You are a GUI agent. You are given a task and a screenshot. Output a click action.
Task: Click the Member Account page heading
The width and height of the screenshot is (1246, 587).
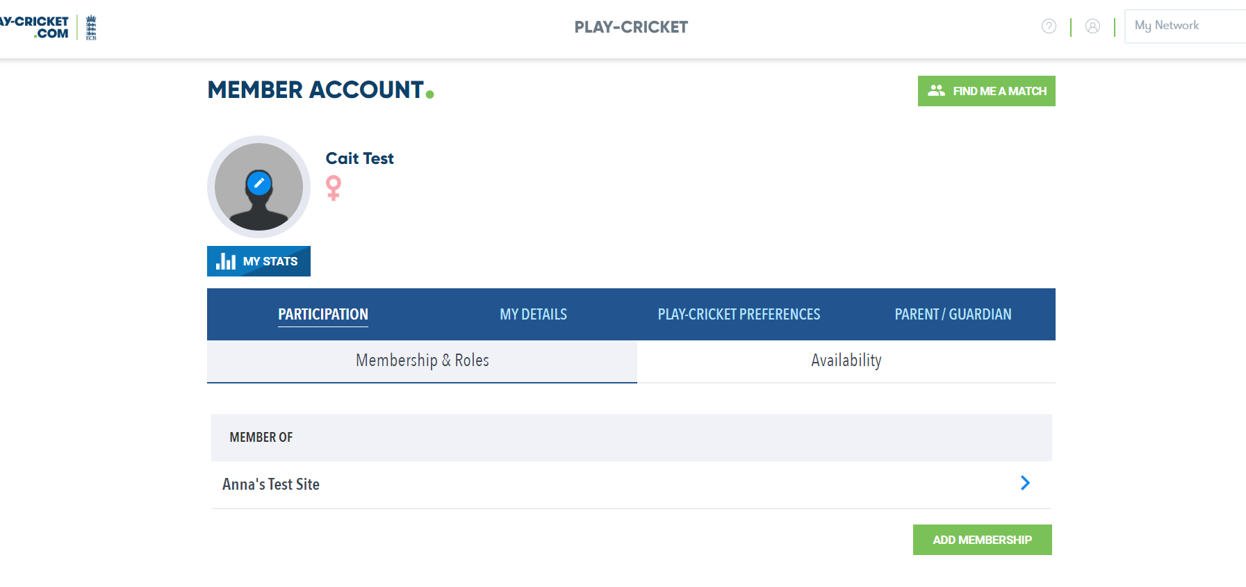point(320,90)
